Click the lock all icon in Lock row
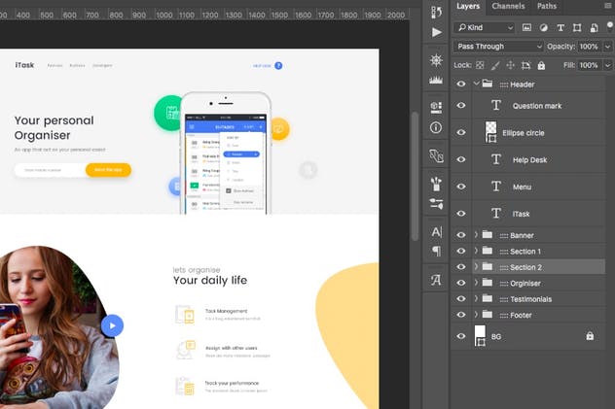The image size is (615, 409). pos(541,65)
